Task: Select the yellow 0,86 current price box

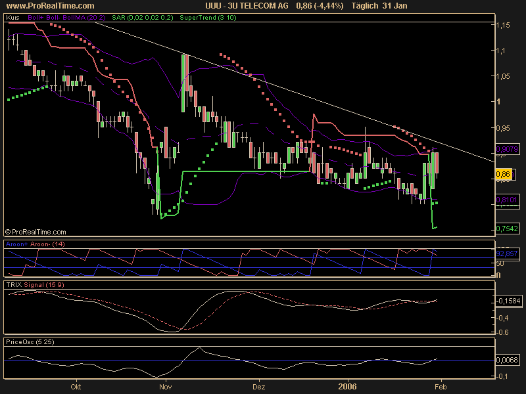Action: point(503,174)
